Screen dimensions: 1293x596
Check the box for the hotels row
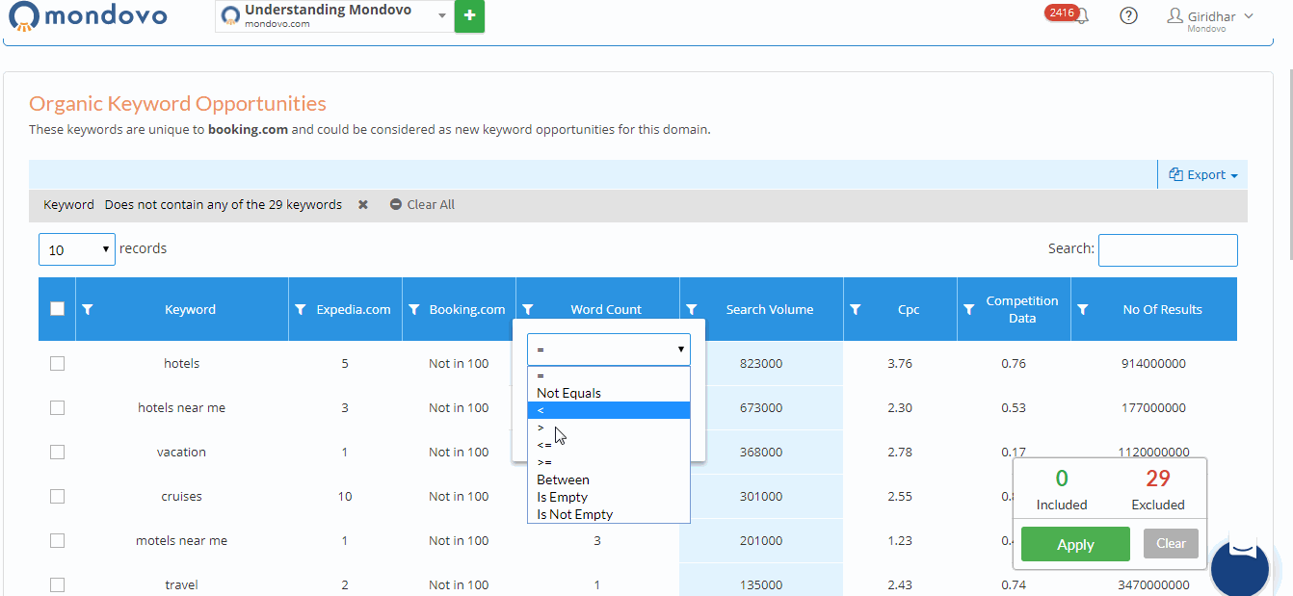pyautogui.click(x=57, y=363)
